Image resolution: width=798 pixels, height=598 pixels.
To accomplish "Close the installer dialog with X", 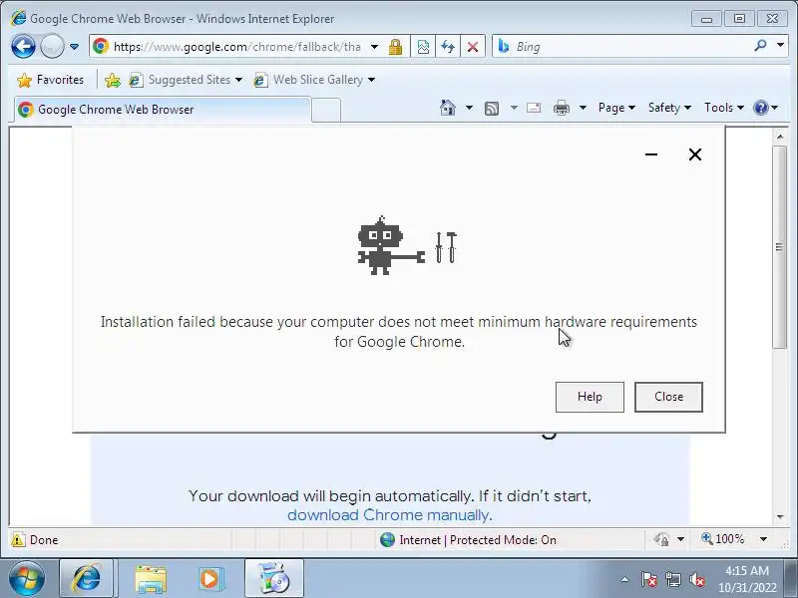I will [695, 154].
